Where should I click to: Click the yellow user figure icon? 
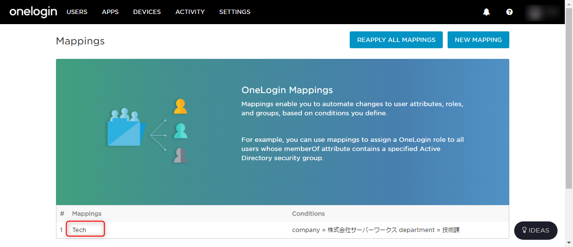(180, 106)
